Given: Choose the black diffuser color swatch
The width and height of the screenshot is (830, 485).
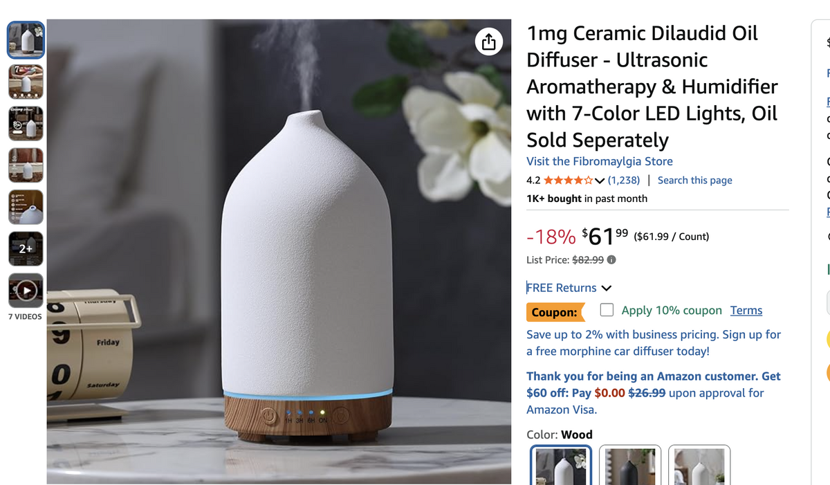Looking at the screenshot, I should pyautogui.click(x=630, y=465).
